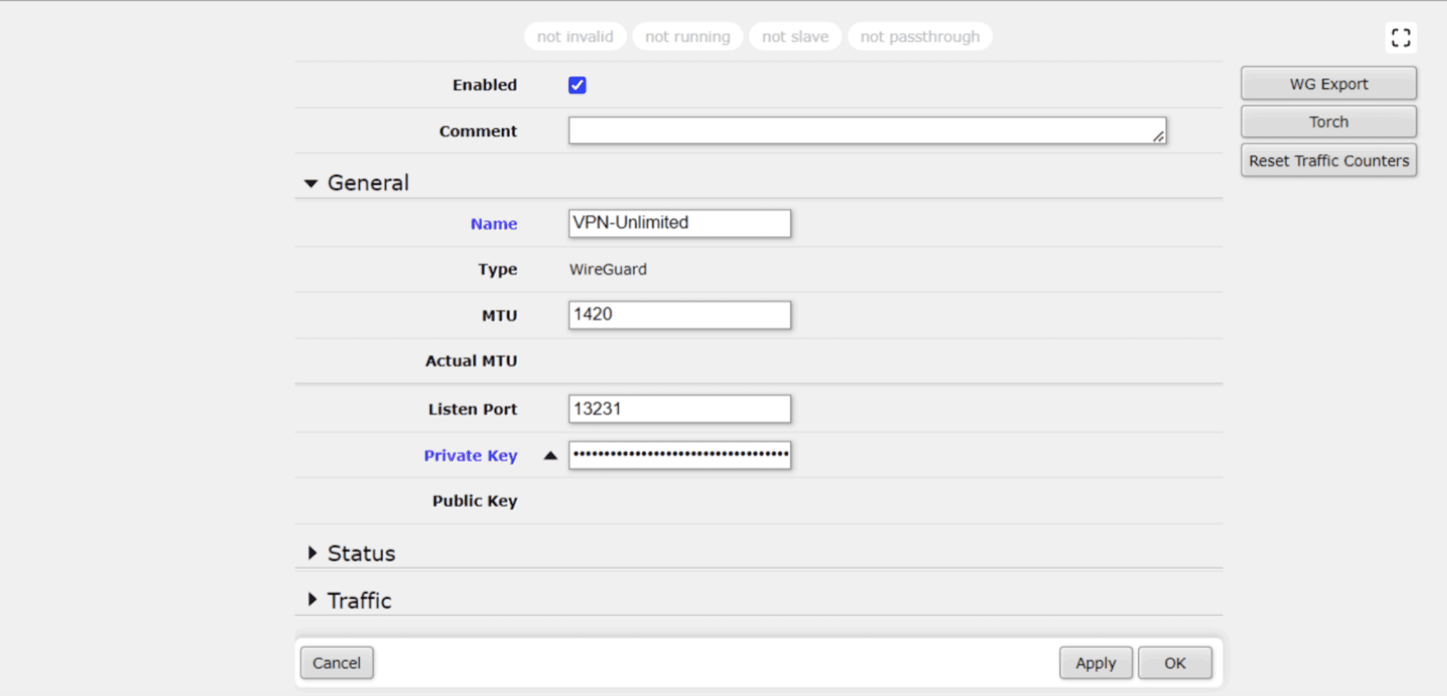Select the MTU value field
Screen dimensions: 1447x696
pyautogui.click(x=679, y=315)
